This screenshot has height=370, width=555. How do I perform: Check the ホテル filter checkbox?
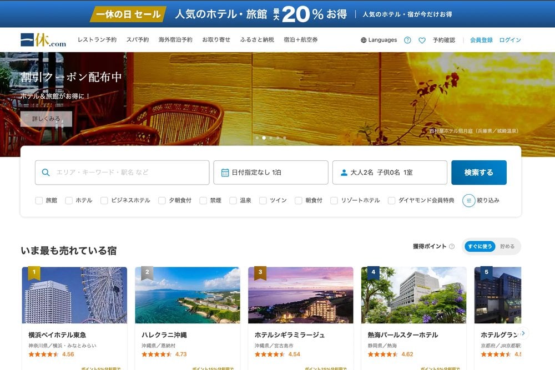69,201
